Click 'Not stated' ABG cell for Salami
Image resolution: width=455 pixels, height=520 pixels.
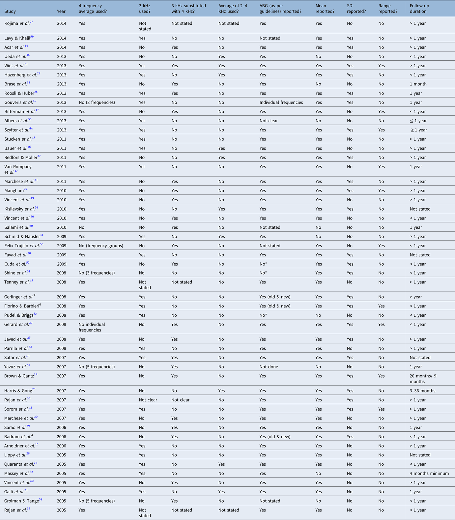270,227
